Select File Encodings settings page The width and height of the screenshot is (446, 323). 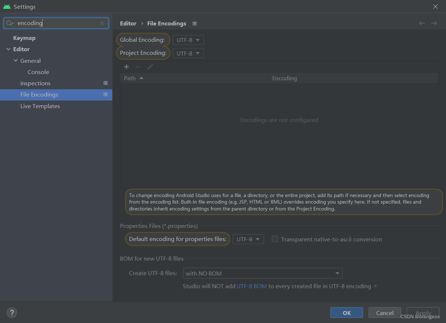(56, 95)
